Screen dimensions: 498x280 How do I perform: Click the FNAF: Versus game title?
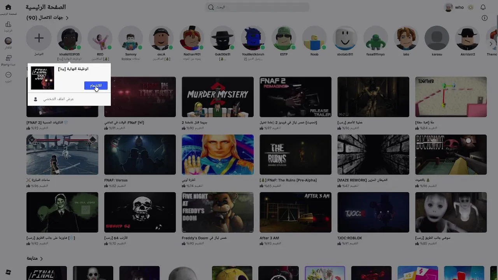tap(116, 180)
